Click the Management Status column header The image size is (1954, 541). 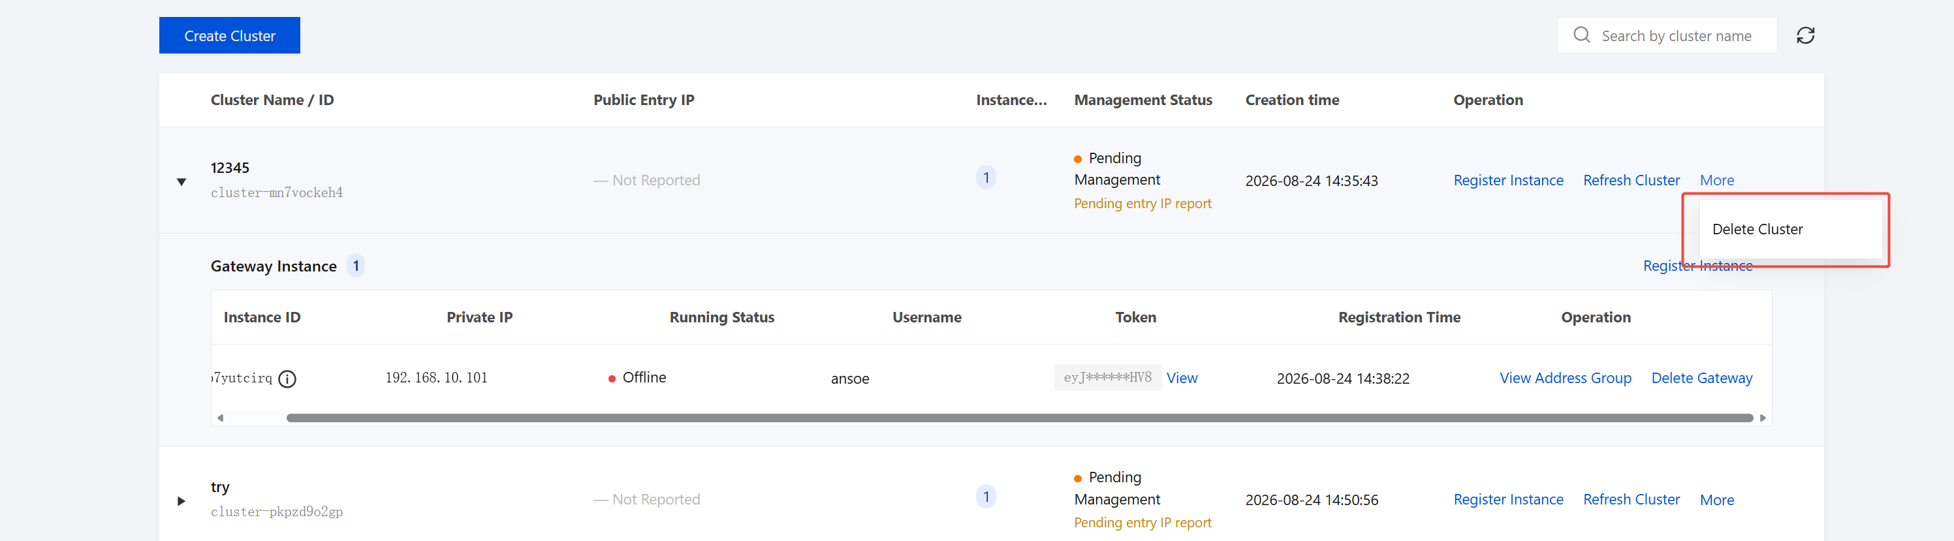[x=1143, y=100]
